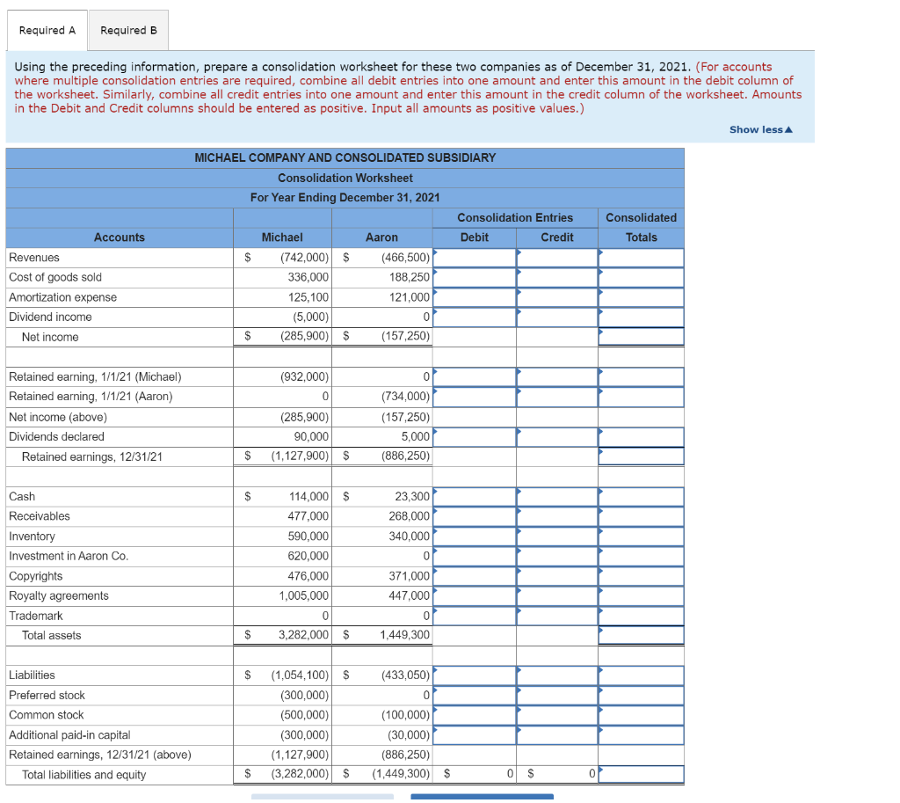Select Common stock debit field
Screen dimensions: 900x803
pyautogui.click(x=474, y=716)
